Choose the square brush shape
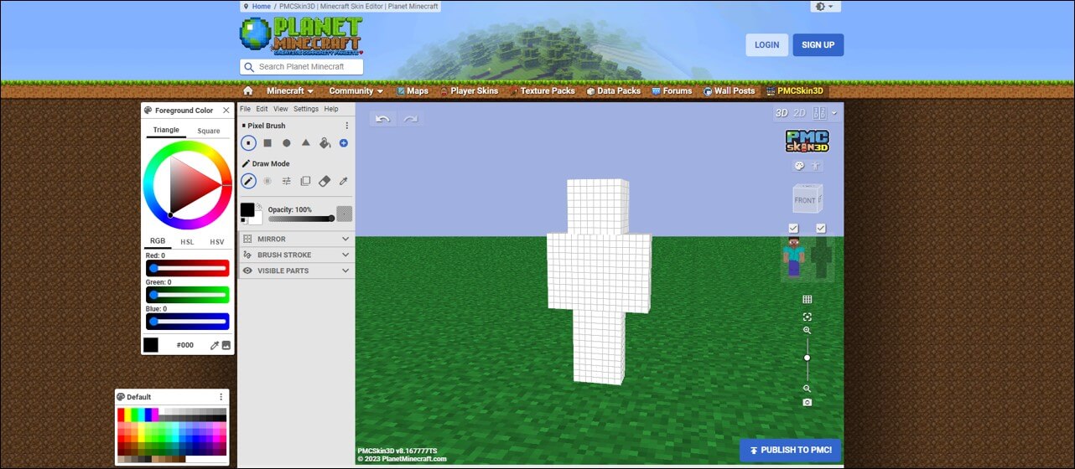 [x=267, y=143]
